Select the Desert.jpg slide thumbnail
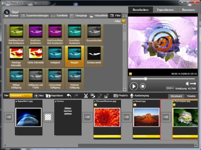The height and width of the screenshot is (150, 201). click(146, 117)
